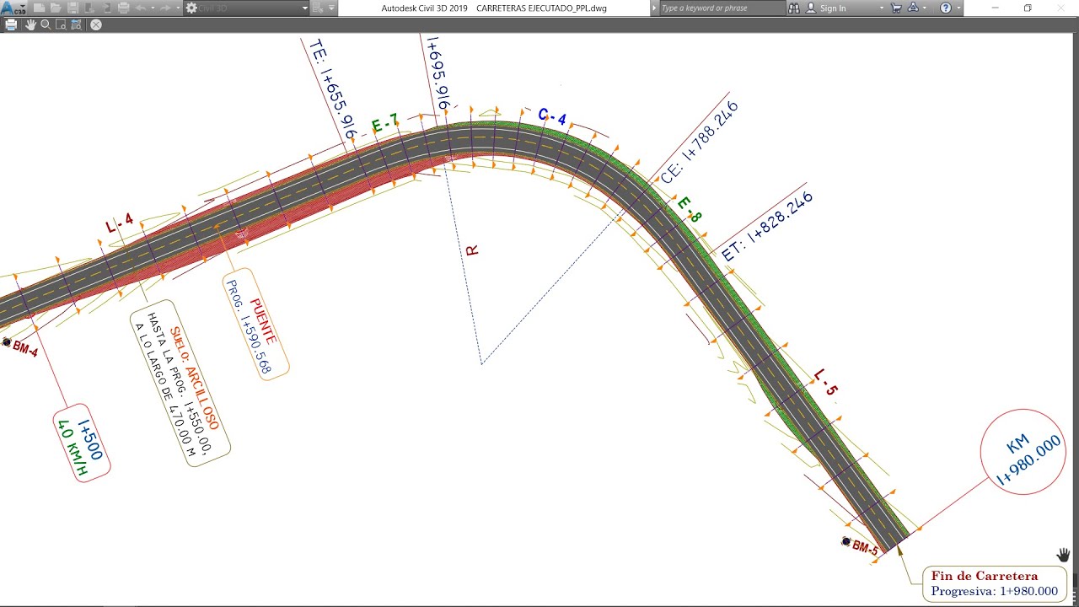Click the 'E - 7' spiral label
Image resolution: width=1079 pixels, height=607 pixels.
coord(384,124)
